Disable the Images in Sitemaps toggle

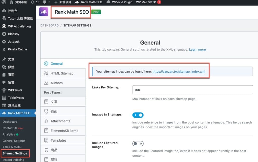click(138, 115)
